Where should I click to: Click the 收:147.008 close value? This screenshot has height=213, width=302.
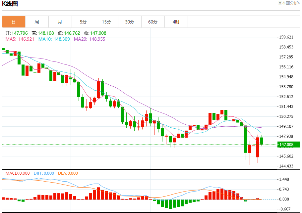point(95,33)
